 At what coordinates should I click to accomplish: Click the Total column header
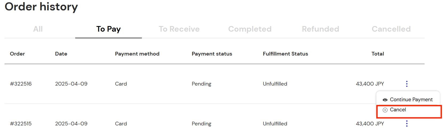point(378,54)
